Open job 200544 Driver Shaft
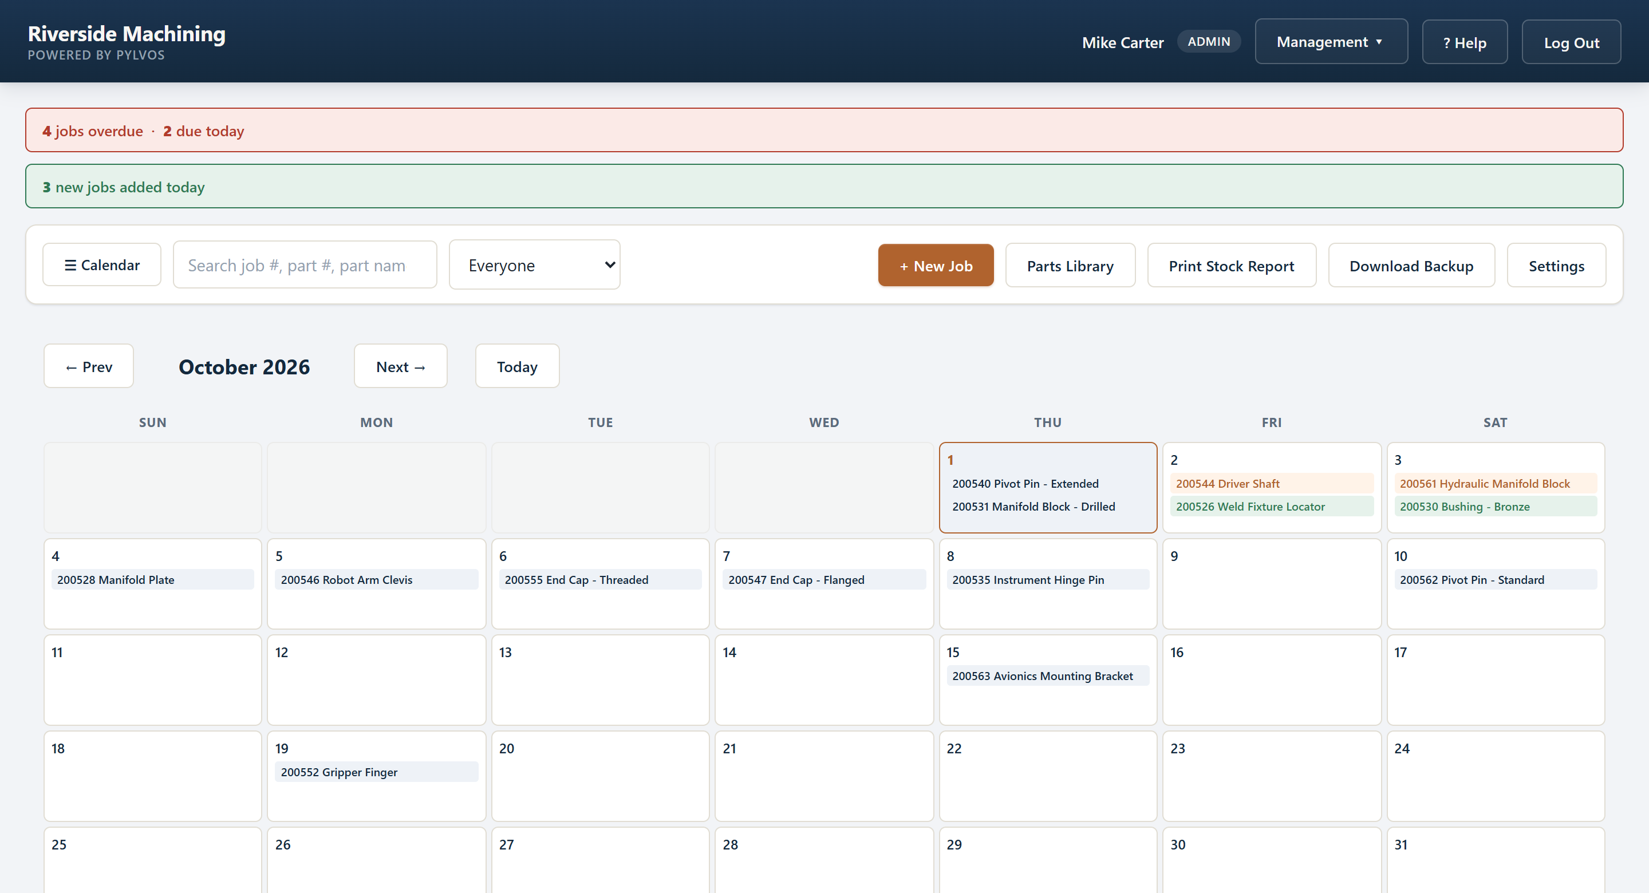 (x=1271, y=483)
